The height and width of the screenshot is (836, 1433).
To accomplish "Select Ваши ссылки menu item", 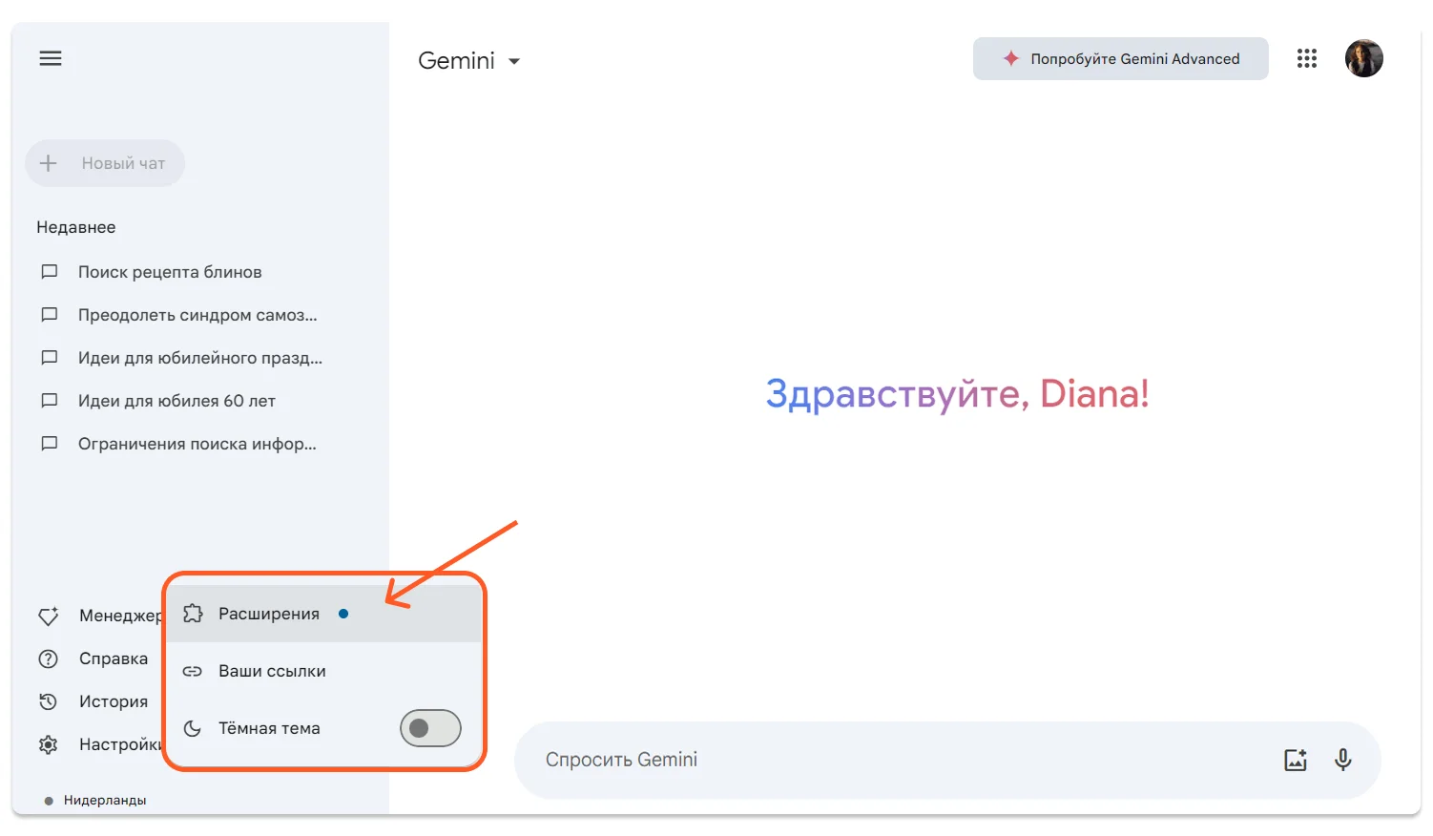I will point(272,671).
